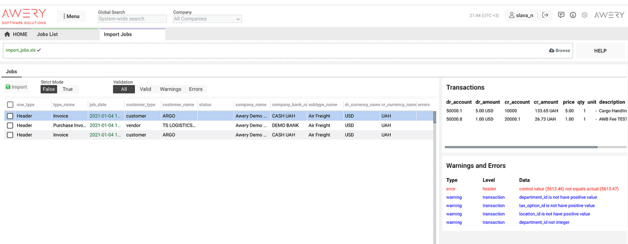
Task: Show All validation results
Action: point(124,89)
